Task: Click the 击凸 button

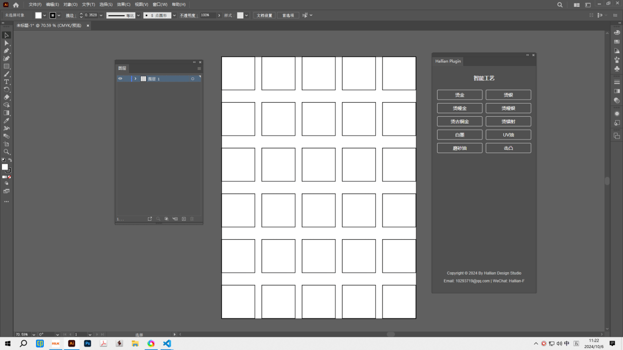Action: [x=508, y=148]
